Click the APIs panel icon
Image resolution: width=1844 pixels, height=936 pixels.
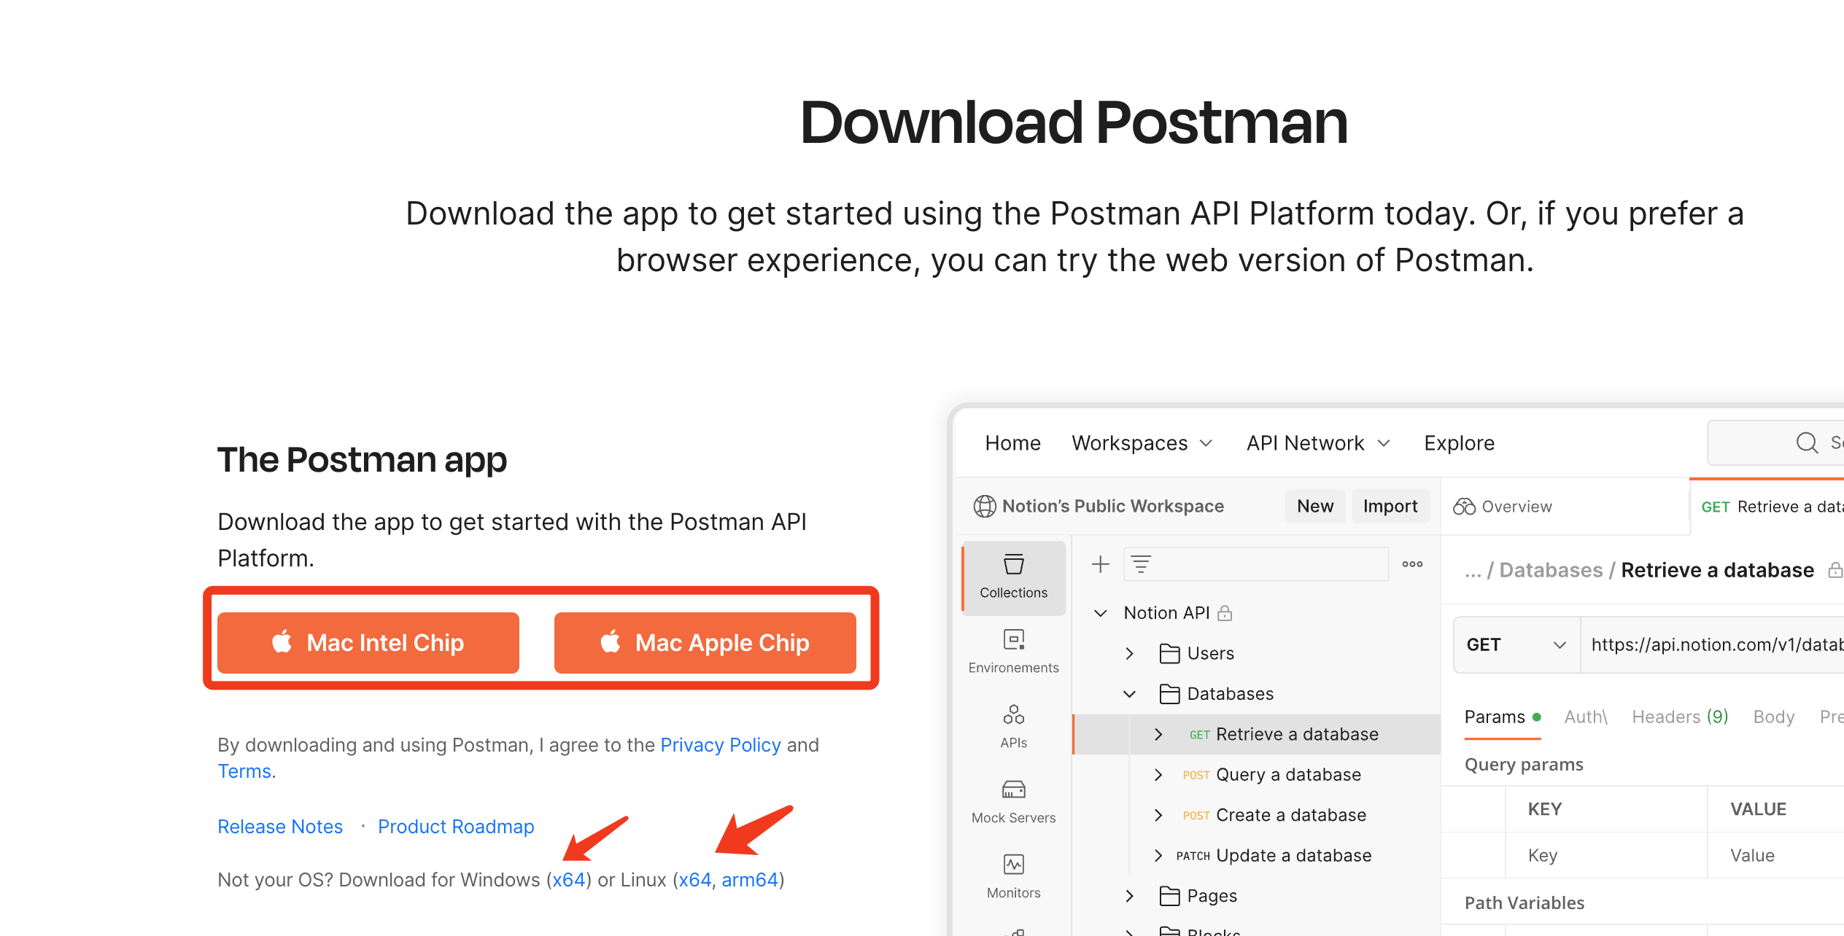1012,726
